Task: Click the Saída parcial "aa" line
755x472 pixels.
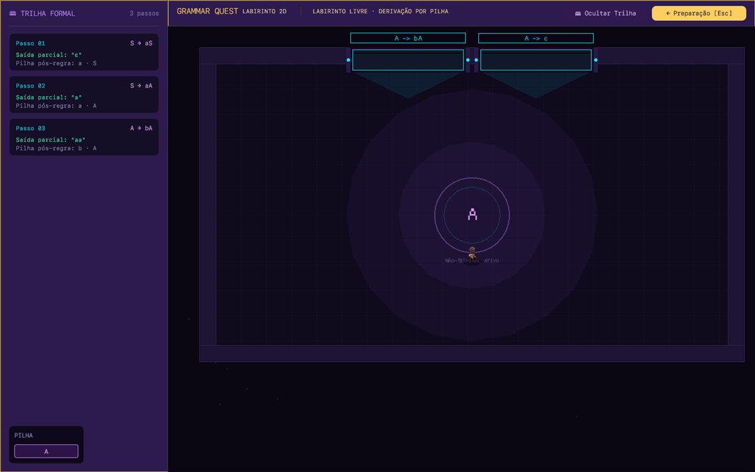Action: pyautogui.click(x=51, y=140)
